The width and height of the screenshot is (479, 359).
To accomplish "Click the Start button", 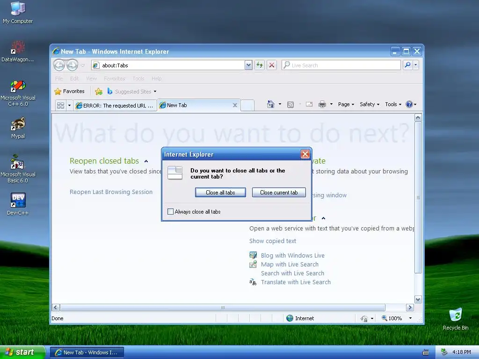I will coord(22,352).
